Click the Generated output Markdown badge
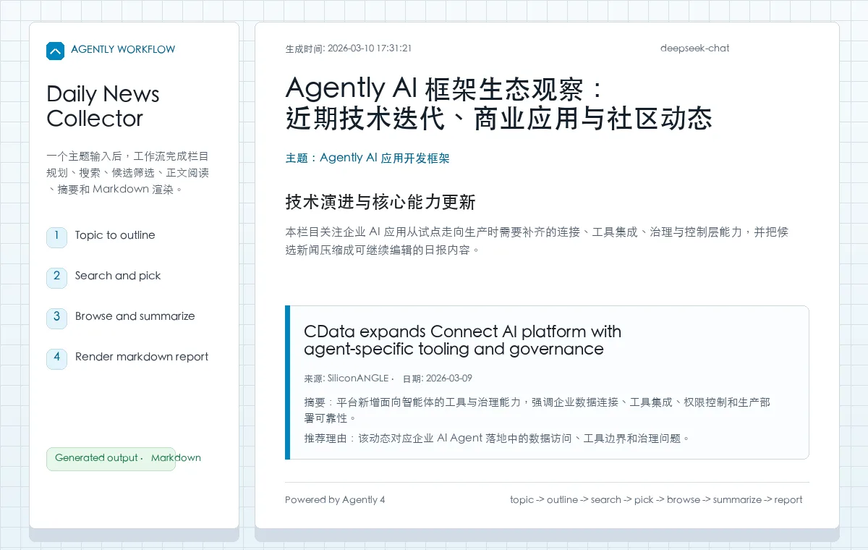Viewport: 868px width, 550px height. click(111, 459)
